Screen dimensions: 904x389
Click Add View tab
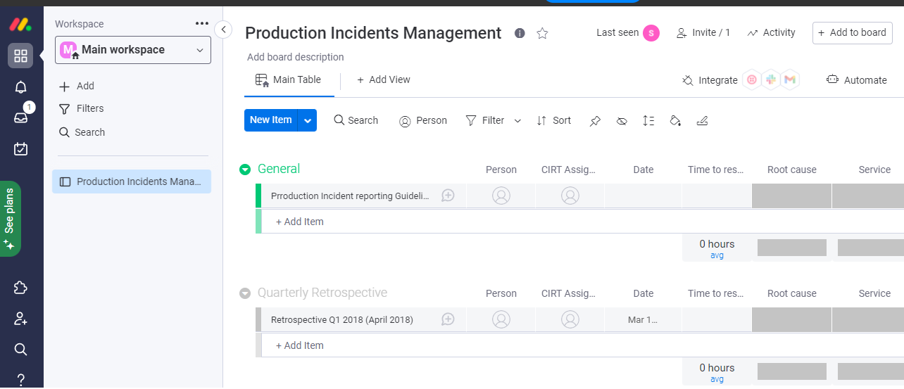pos(384,80)
